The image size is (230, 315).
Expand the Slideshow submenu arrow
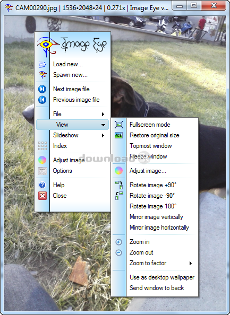pos(103,135)
